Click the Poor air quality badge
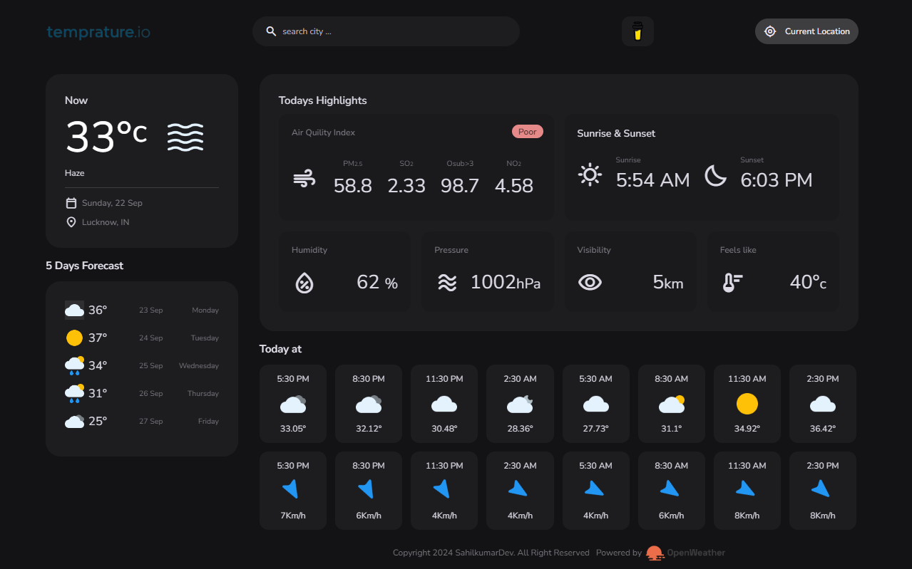Screen dimensions: 912x569 [x=527, y=131]
